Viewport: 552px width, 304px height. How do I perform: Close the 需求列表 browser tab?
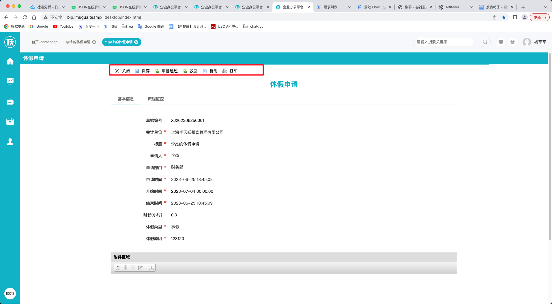(x=349, y=7)
